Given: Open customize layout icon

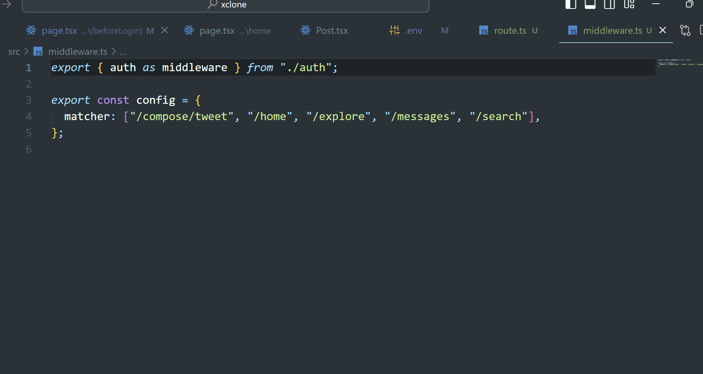Looking at the screenshot, I should click(x=629, y=4).
